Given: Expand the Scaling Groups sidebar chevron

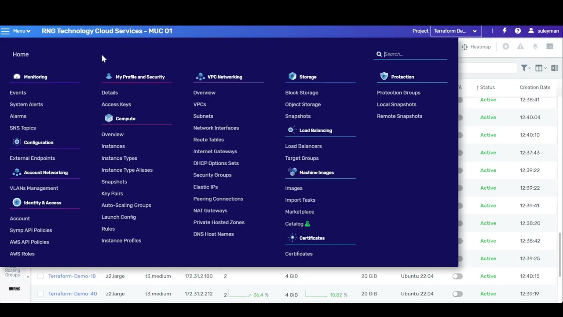Looking at the screenshot, I should point(28,277).
